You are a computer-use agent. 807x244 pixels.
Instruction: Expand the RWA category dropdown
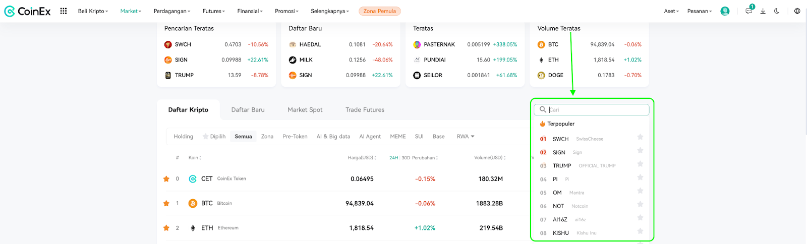pos(466,137)
